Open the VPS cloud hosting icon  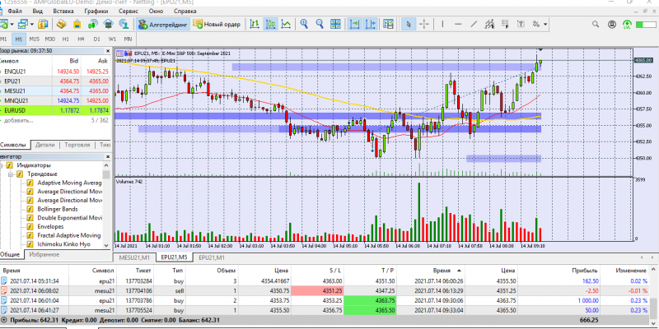[x=109, y=25]
